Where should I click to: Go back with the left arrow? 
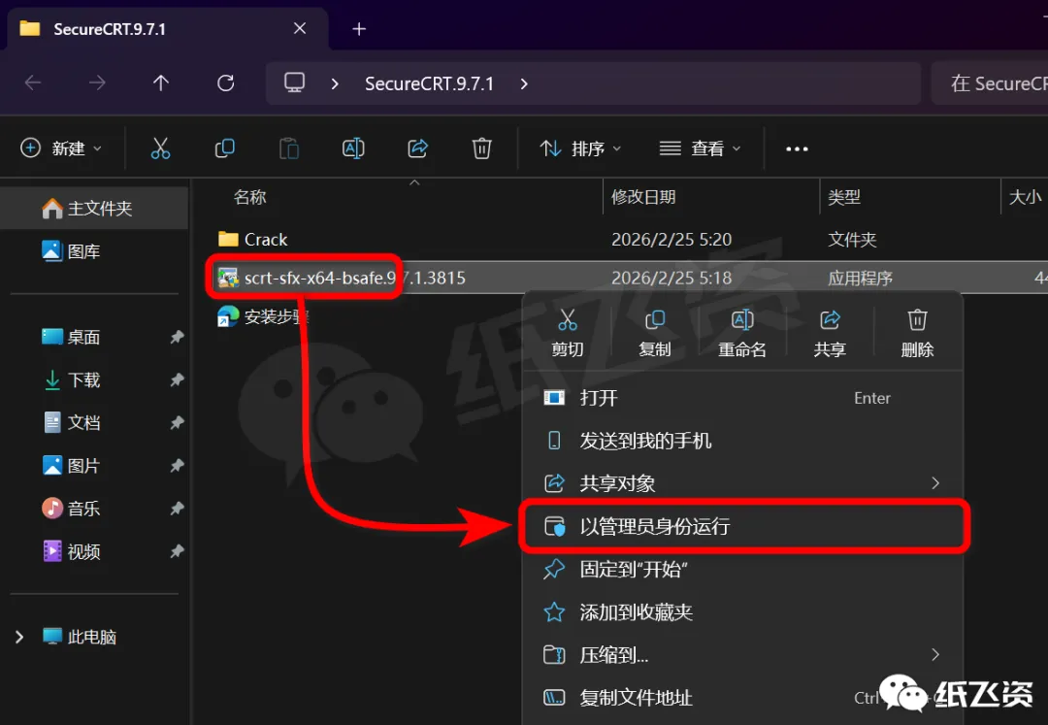[33, 82]
